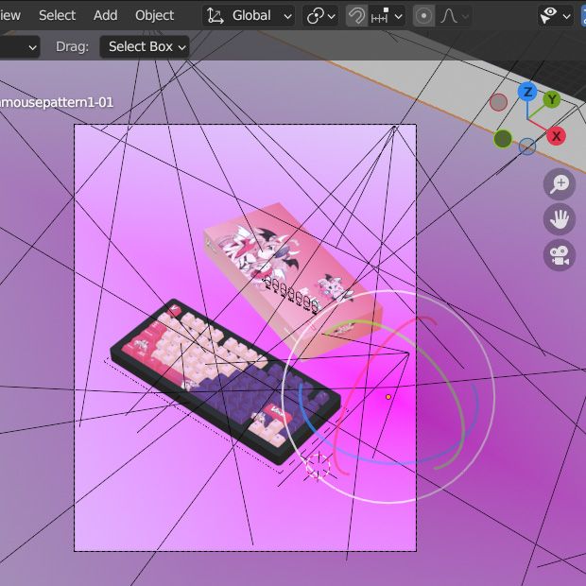Open the Drag Select Box dropdown

[x=145, y=46]
